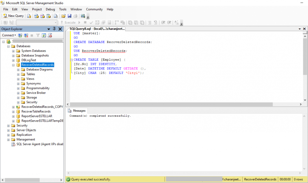Click the Execute button

[x=70, y=23]
